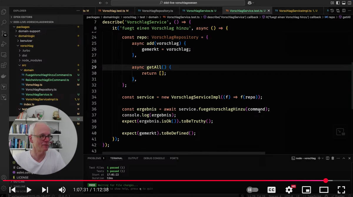Switch to theater mode

click(324, 190)
